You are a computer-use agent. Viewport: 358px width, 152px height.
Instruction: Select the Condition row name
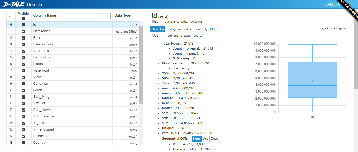[41, 84]
